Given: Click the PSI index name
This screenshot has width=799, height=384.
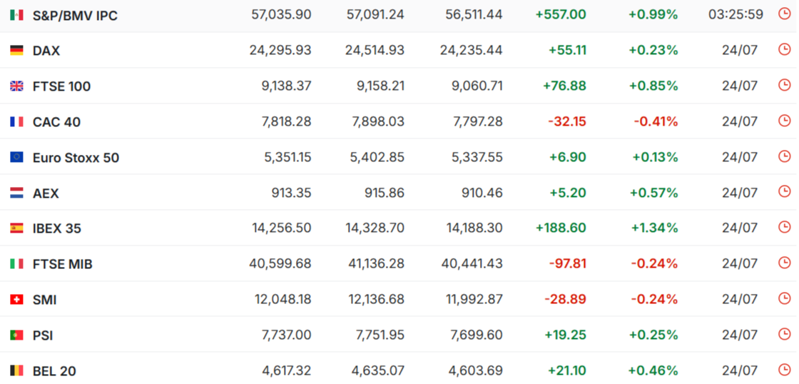Looking at the screenshot, I should (43, 335).
